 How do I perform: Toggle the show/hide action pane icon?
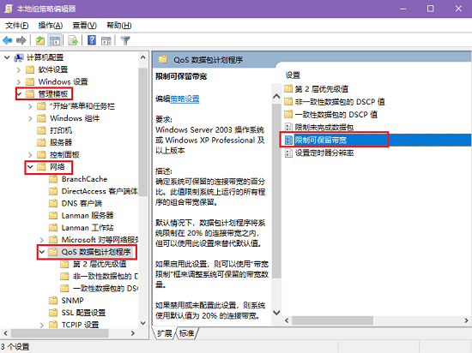click(x=106, y=40)
